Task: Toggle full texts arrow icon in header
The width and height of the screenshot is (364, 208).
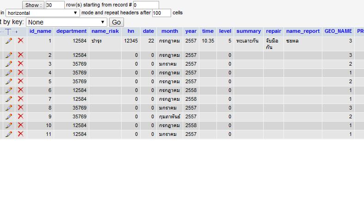Action: 8,31
